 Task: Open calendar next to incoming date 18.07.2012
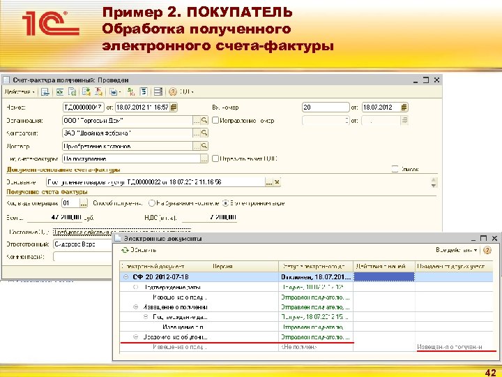click(404, 107)
